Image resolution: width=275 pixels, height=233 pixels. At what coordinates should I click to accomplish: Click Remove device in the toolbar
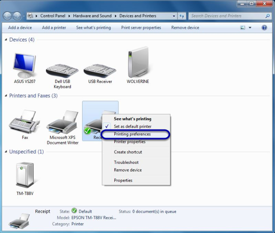[x=185, y=28]
